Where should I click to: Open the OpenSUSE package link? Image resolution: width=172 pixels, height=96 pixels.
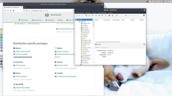[23, 87]
